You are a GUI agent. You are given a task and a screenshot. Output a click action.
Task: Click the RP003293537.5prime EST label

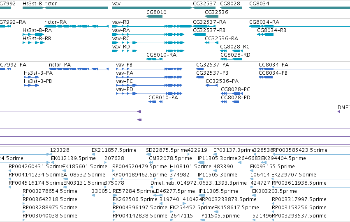click(299, 216)
